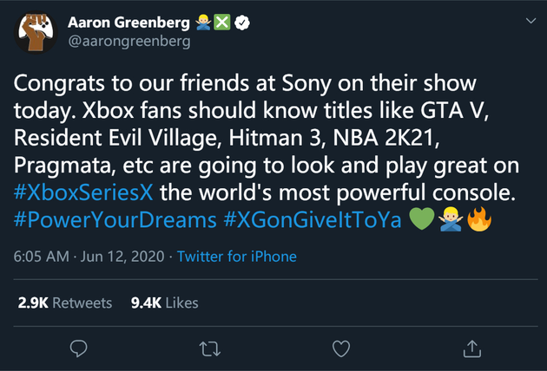Retweet Aaron Greenberg's tweet
This screenshot has height=371, width=547.
point(210,348)
